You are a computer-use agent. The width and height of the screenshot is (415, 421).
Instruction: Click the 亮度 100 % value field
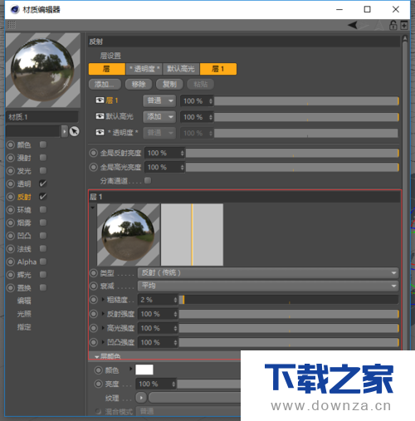pyautogui.click(x=154, y=384)
